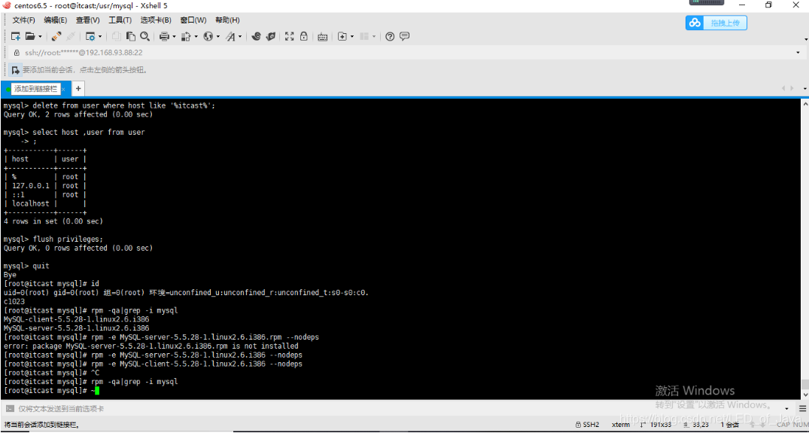The image size is (809, 433).
Task: Click the new tab group plus-file icon
Action: coord(342,36)
